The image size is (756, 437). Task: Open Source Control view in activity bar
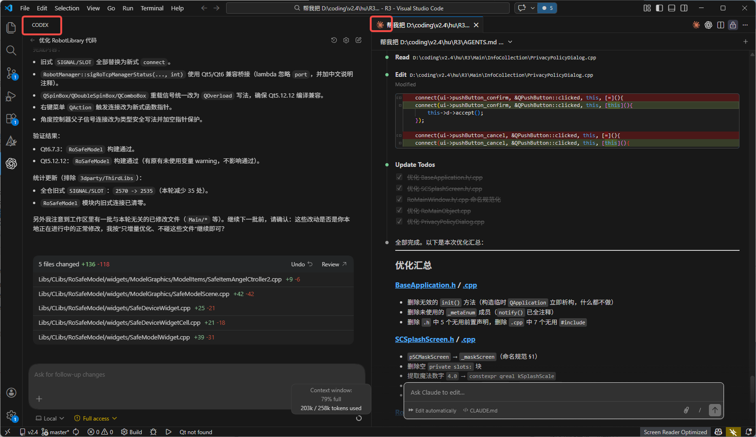tap(11, 73)
